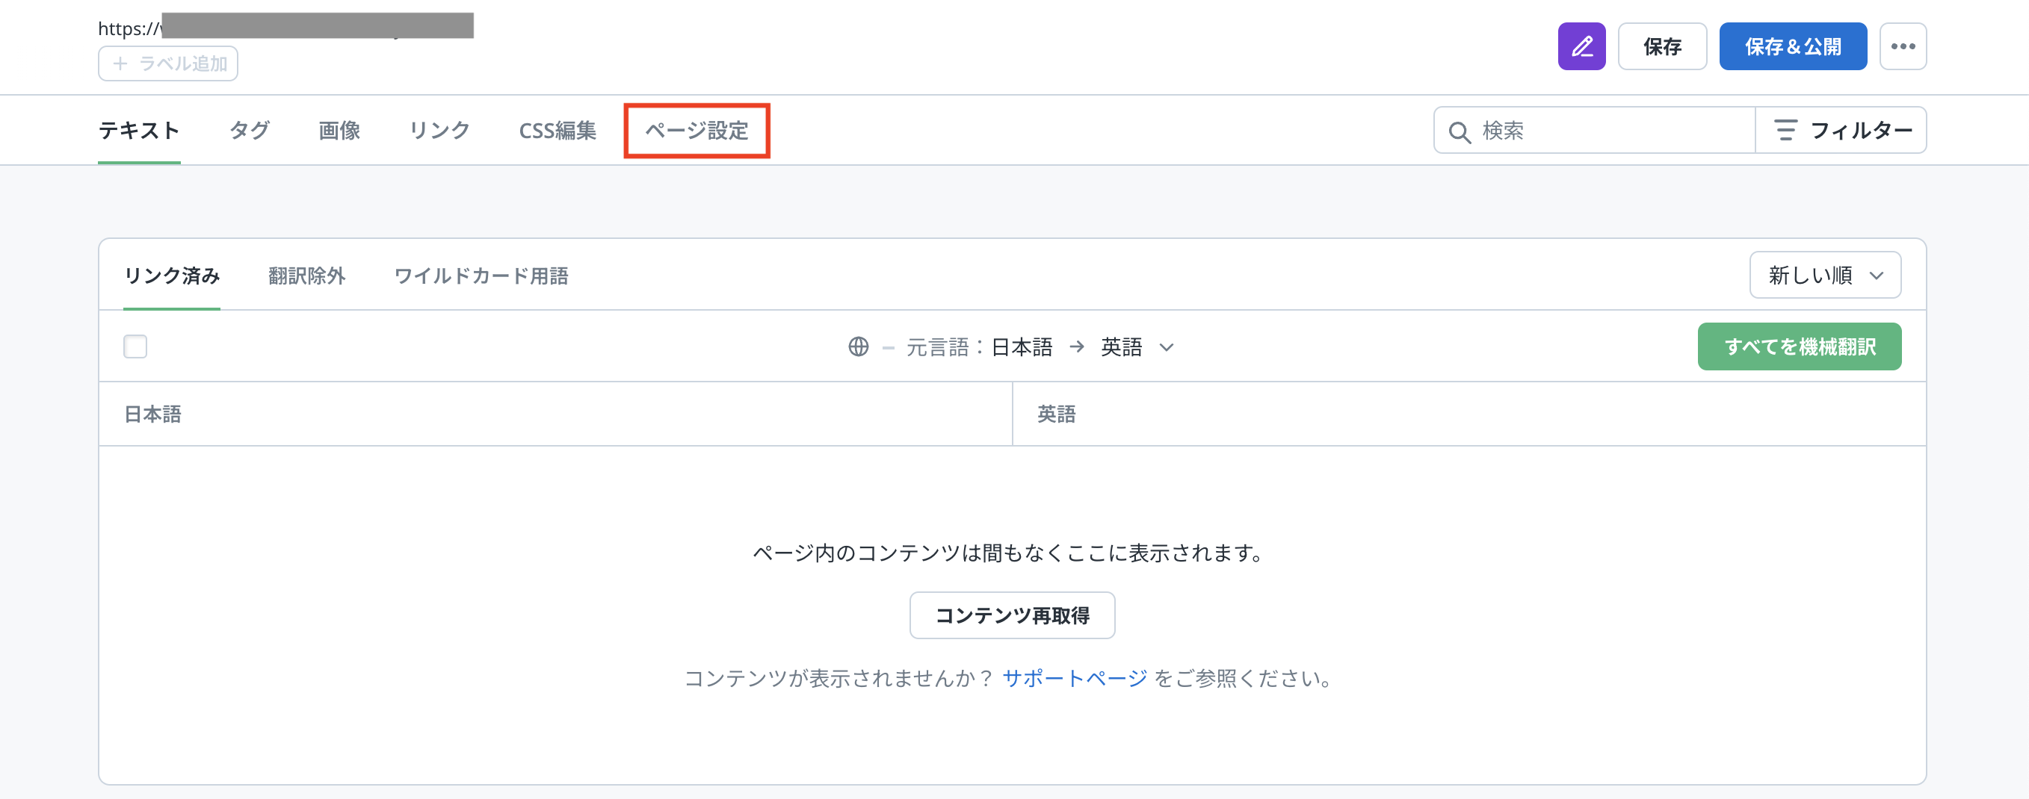Click the filter lines icon
This screenshot has width=2029, height=799.
[1785, 131]
